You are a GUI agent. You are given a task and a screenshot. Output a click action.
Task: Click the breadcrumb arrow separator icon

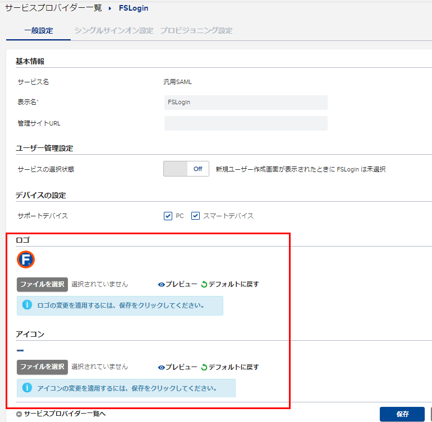tap(110, 8)
